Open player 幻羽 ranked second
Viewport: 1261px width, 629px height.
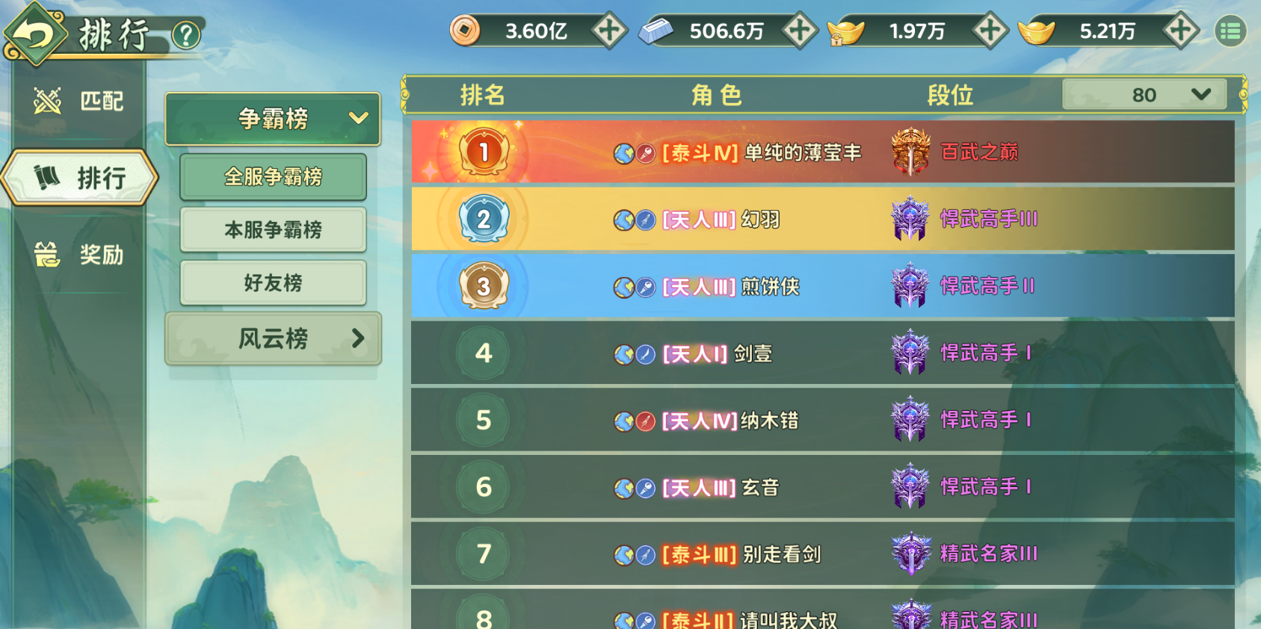click(823, 220)
